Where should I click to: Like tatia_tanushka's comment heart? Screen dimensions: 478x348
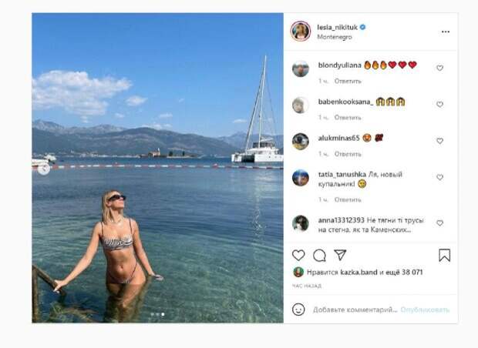pos(439,177)
